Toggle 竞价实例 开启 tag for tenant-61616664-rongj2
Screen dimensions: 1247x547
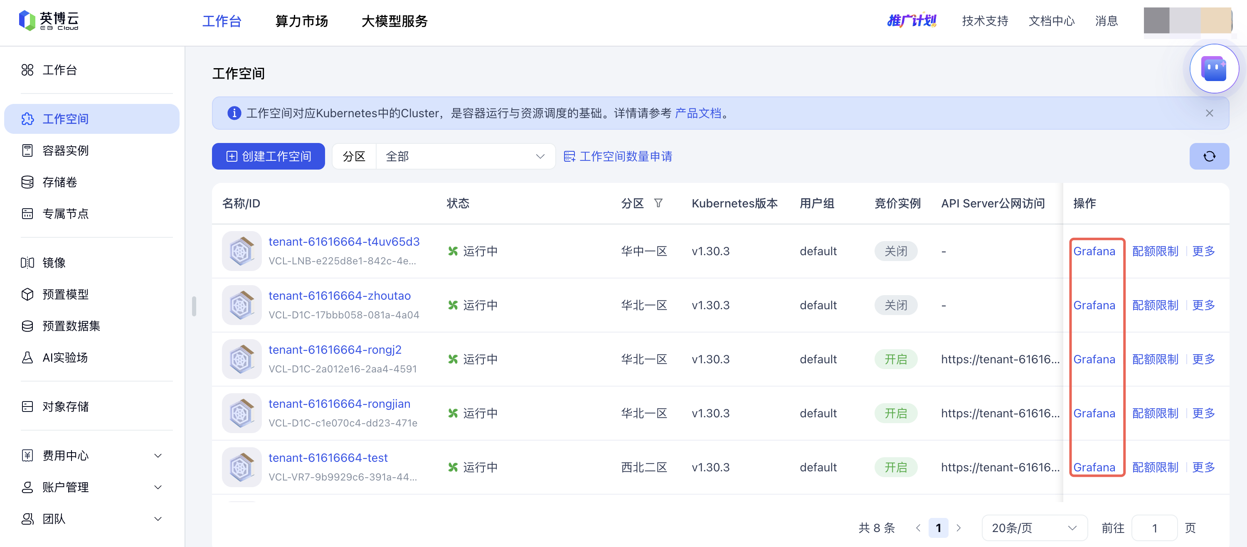tap(895, 359)
